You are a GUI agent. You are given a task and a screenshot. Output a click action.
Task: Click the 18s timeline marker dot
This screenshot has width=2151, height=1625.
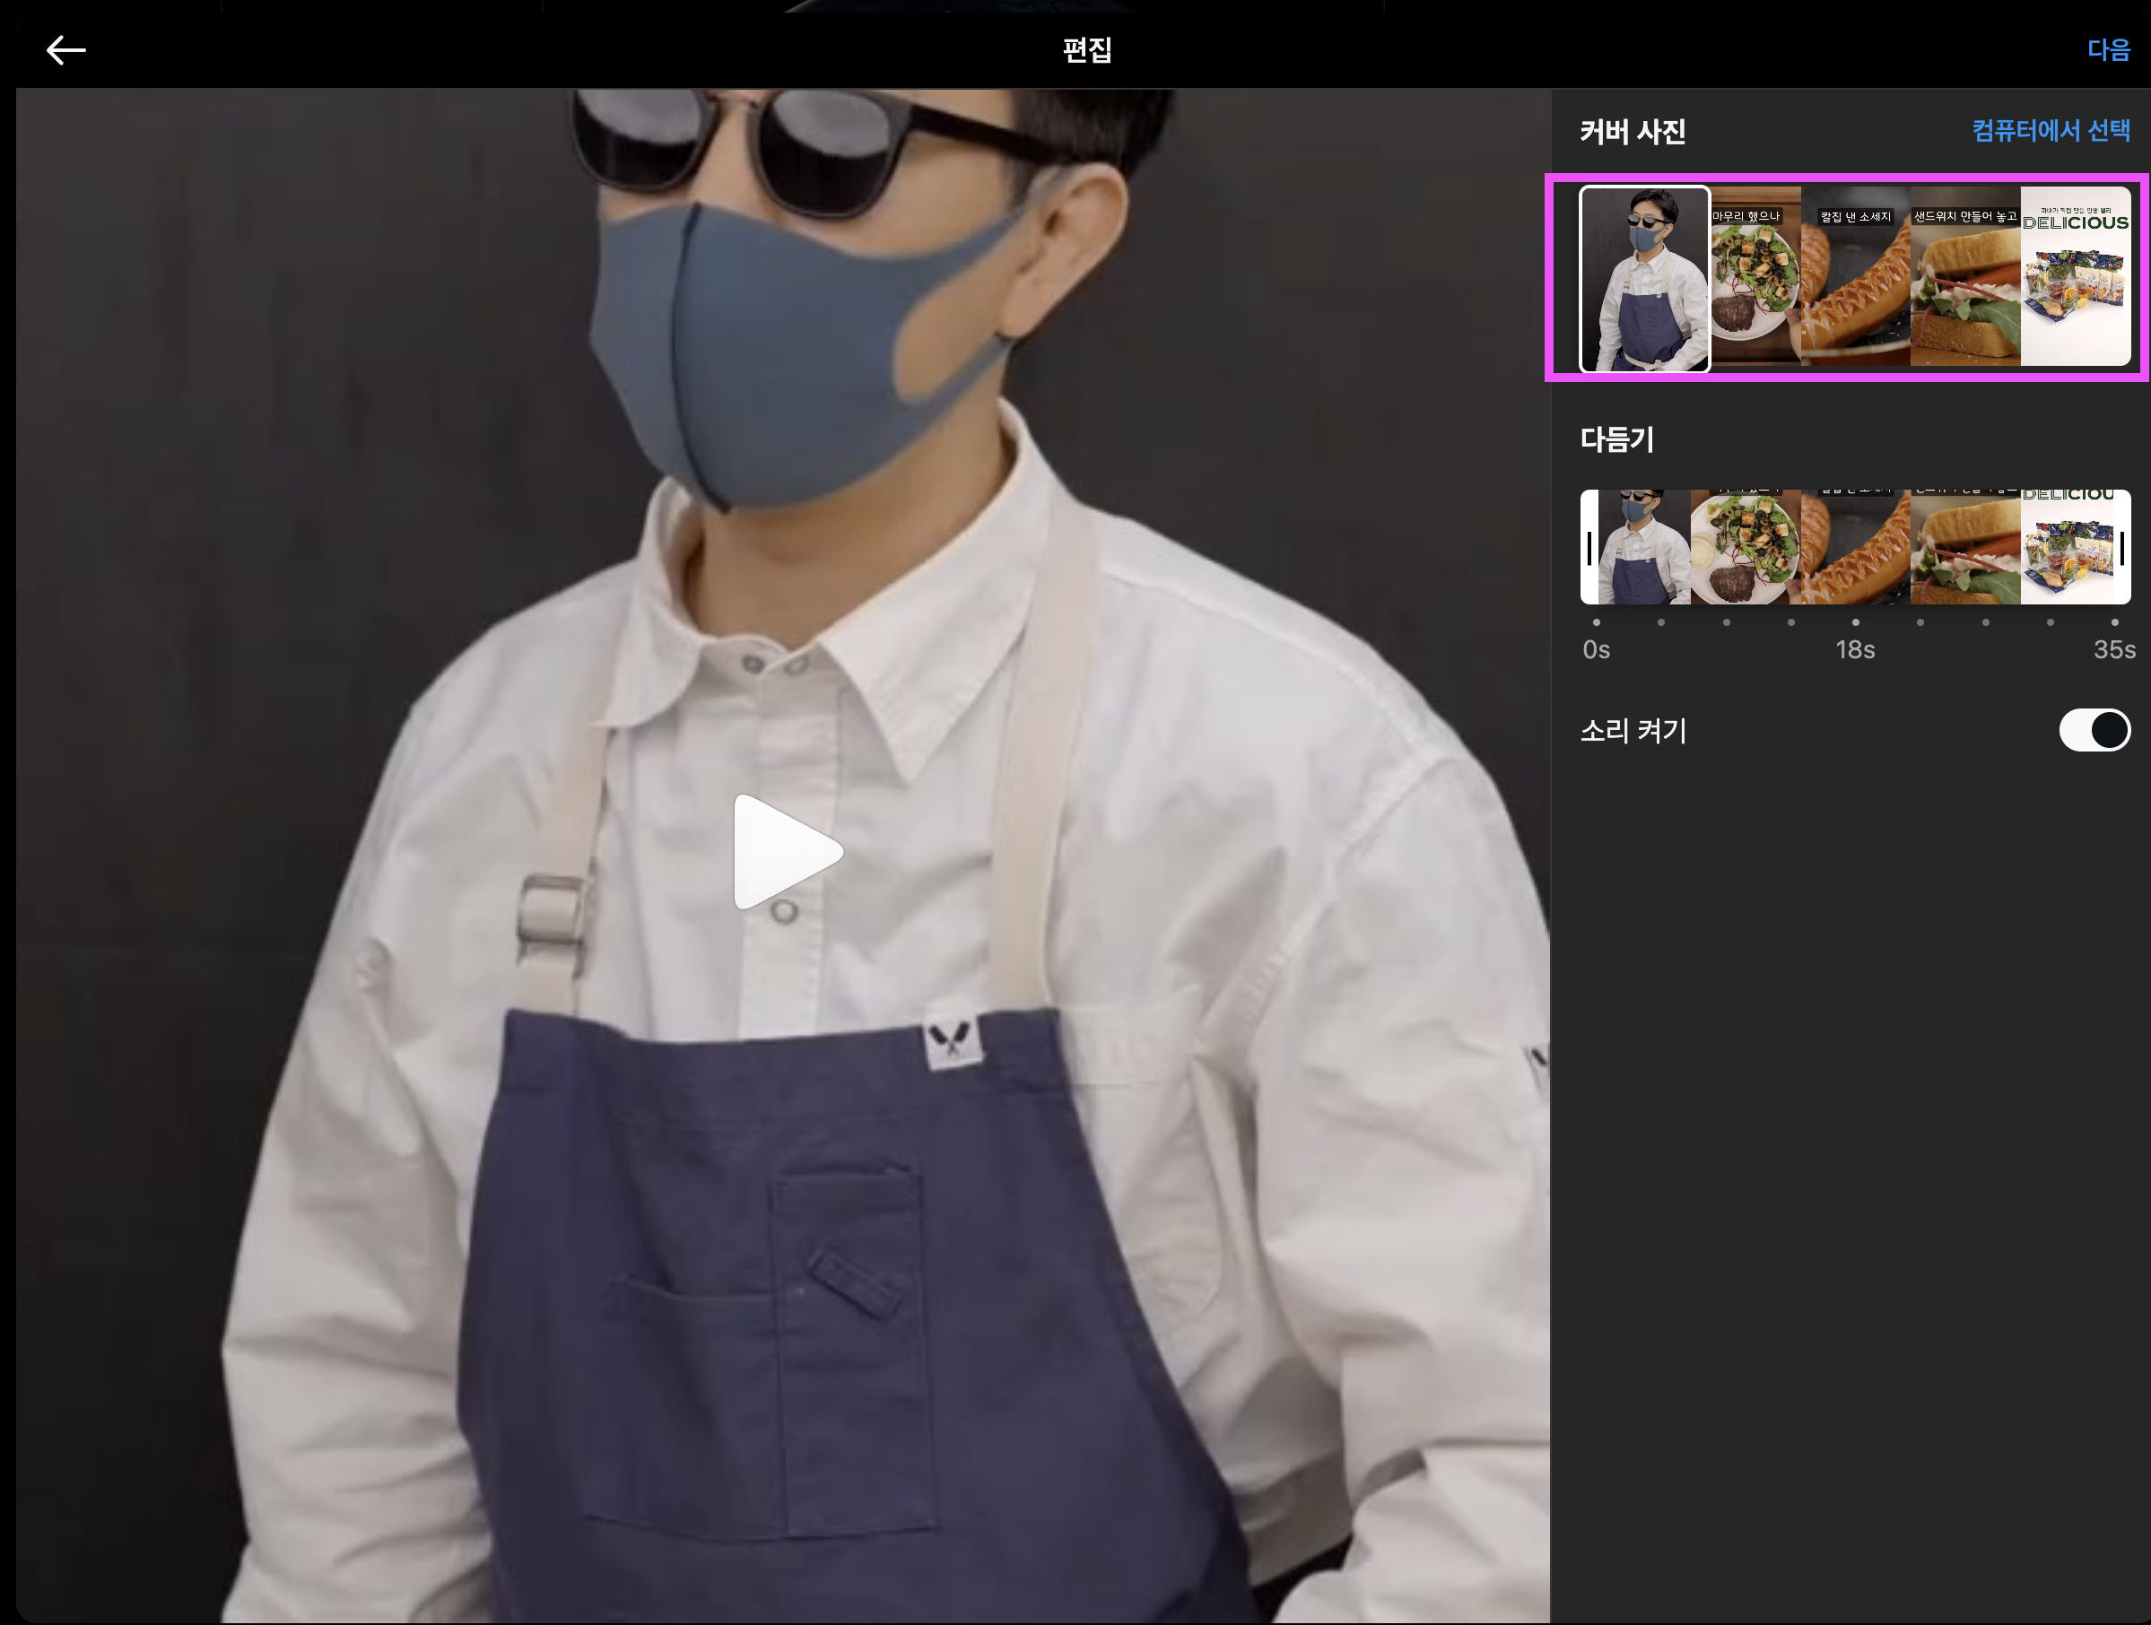[1855, 622]
